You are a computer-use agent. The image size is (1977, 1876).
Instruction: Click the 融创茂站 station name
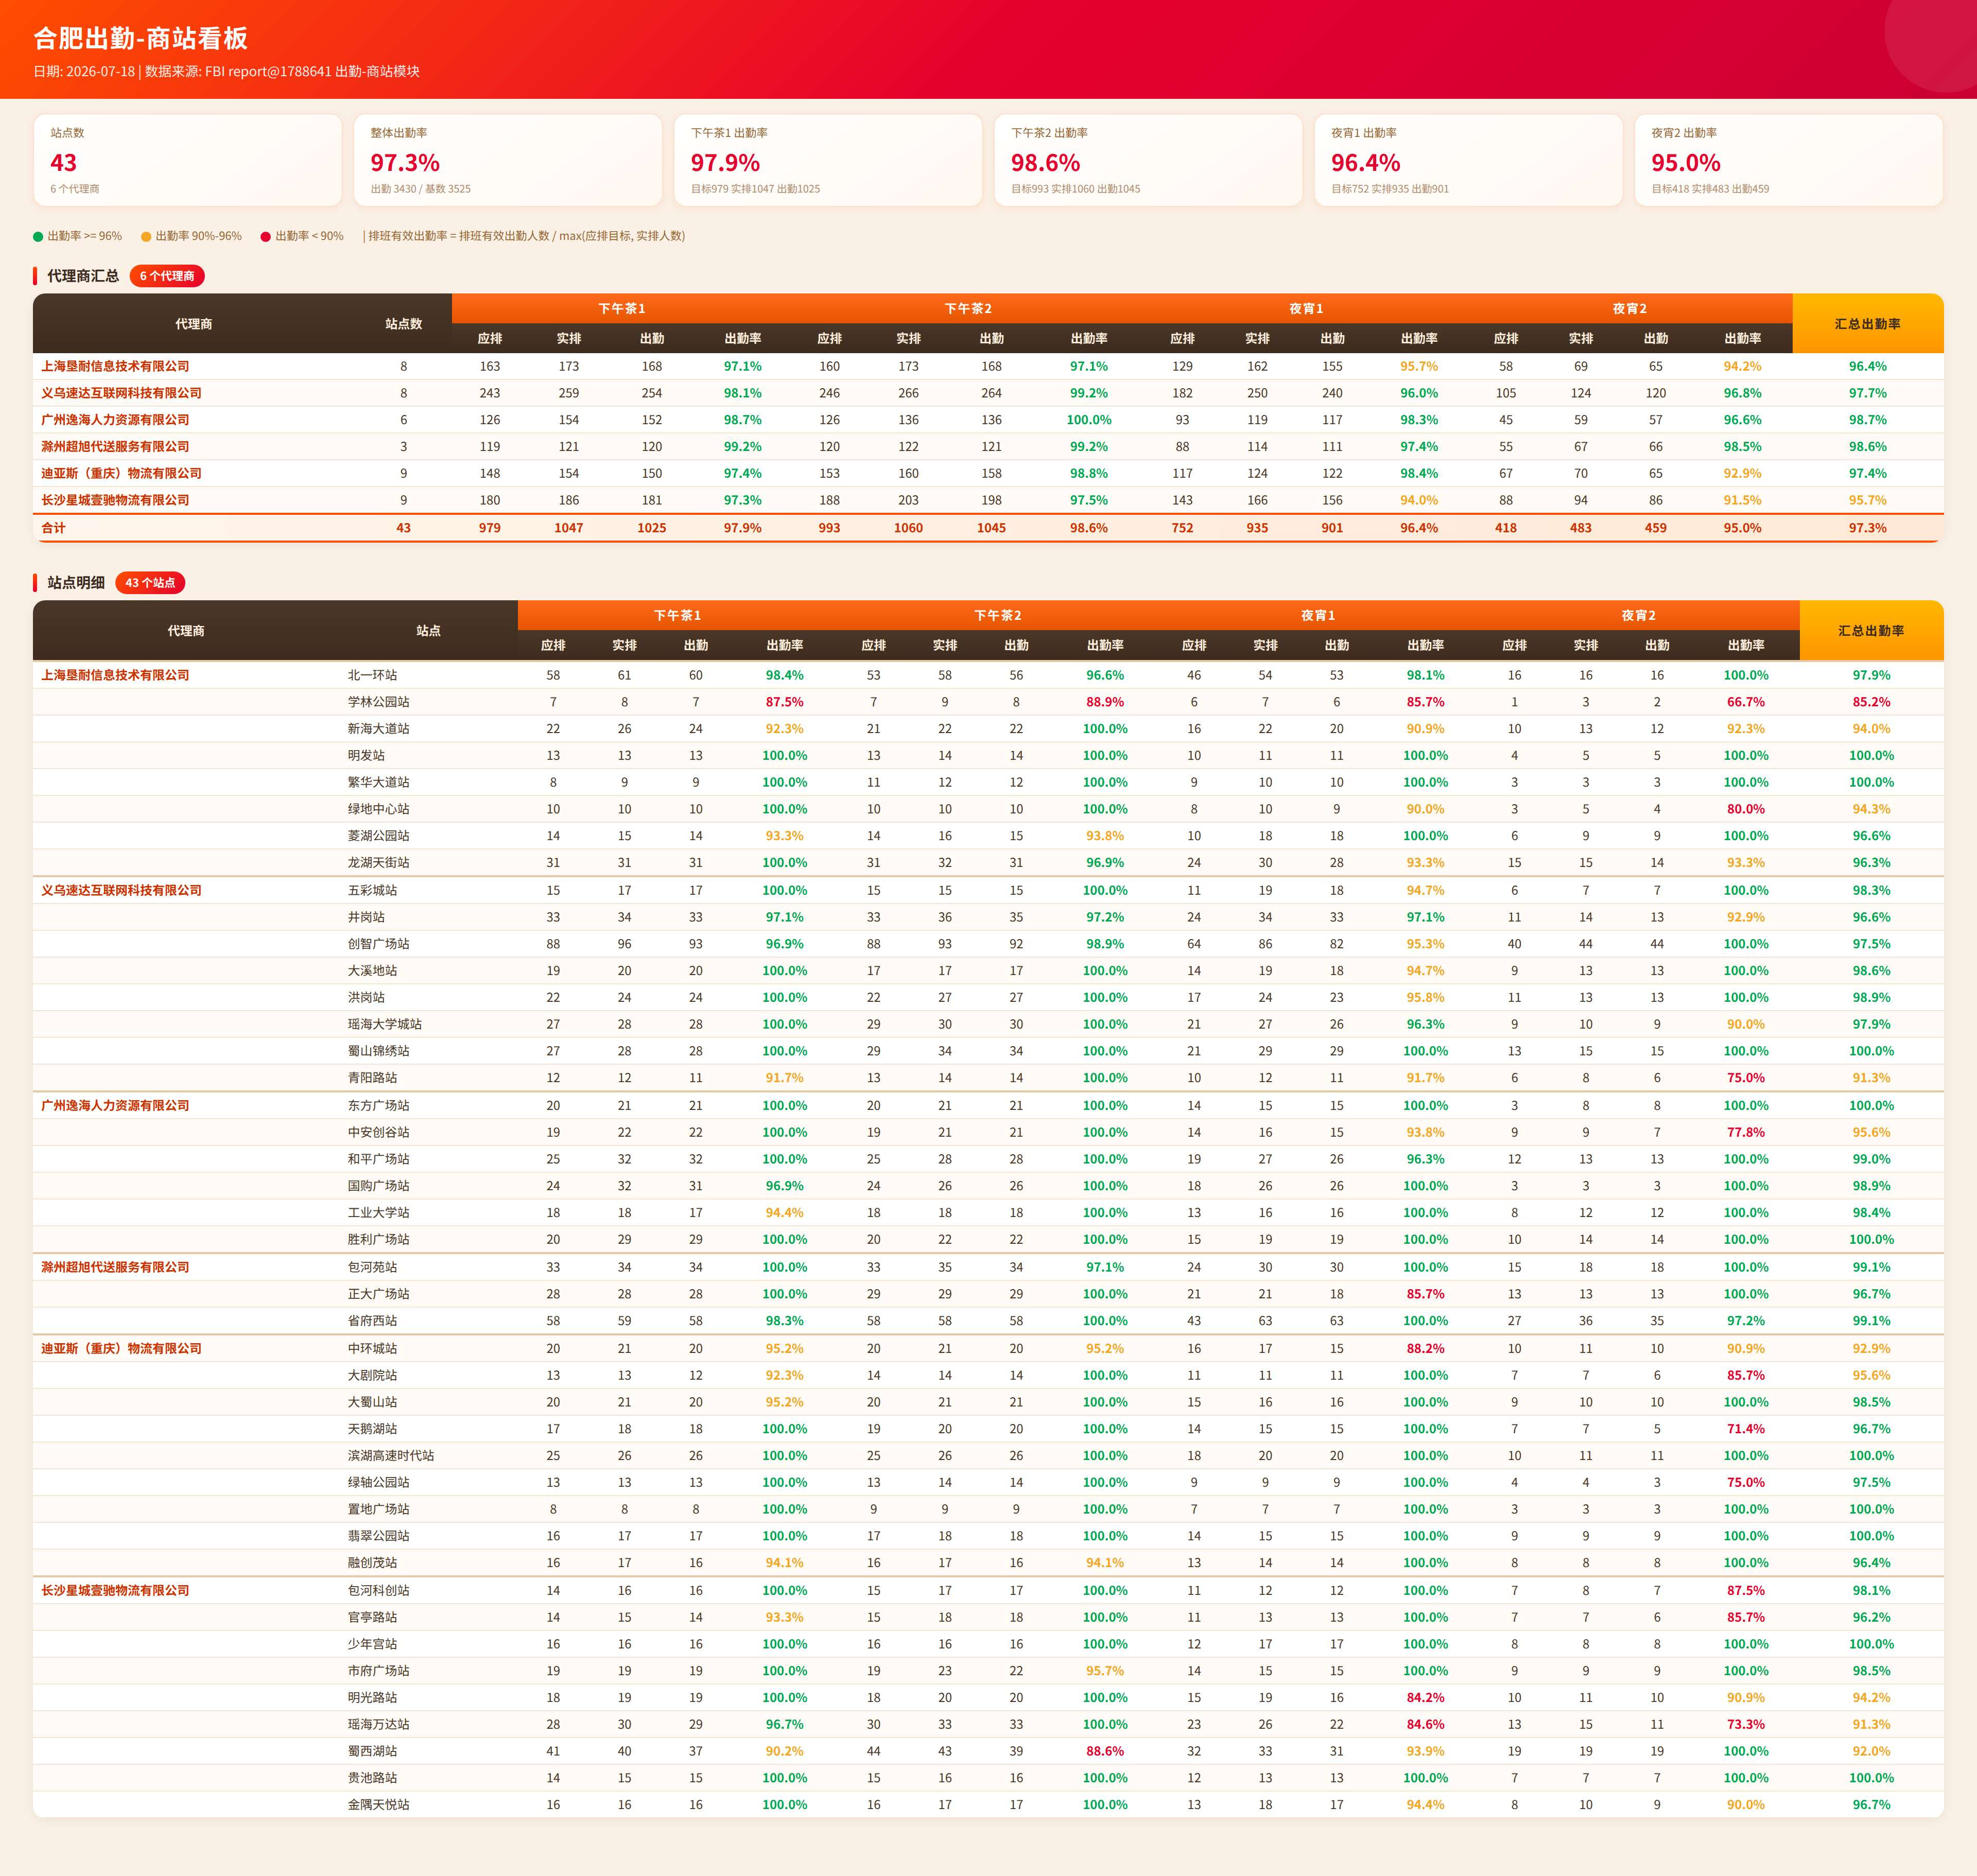point(372,1564)
